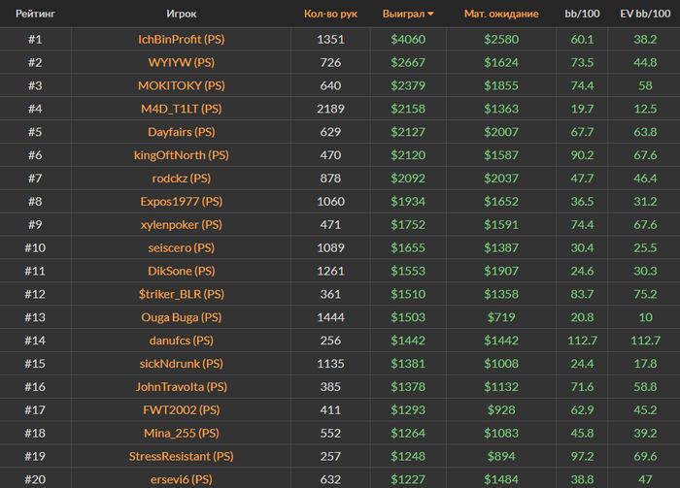This screenshot has height=488, width=680.
Task: Sort table by Кол-во рук column
Action: (x=330, y=15)
